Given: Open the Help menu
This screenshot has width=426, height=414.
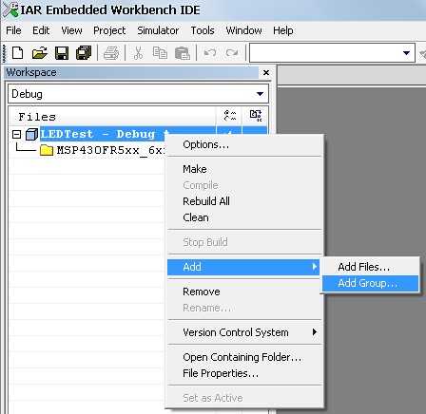Looking at the screenshot, I should (x=283, y=30).
